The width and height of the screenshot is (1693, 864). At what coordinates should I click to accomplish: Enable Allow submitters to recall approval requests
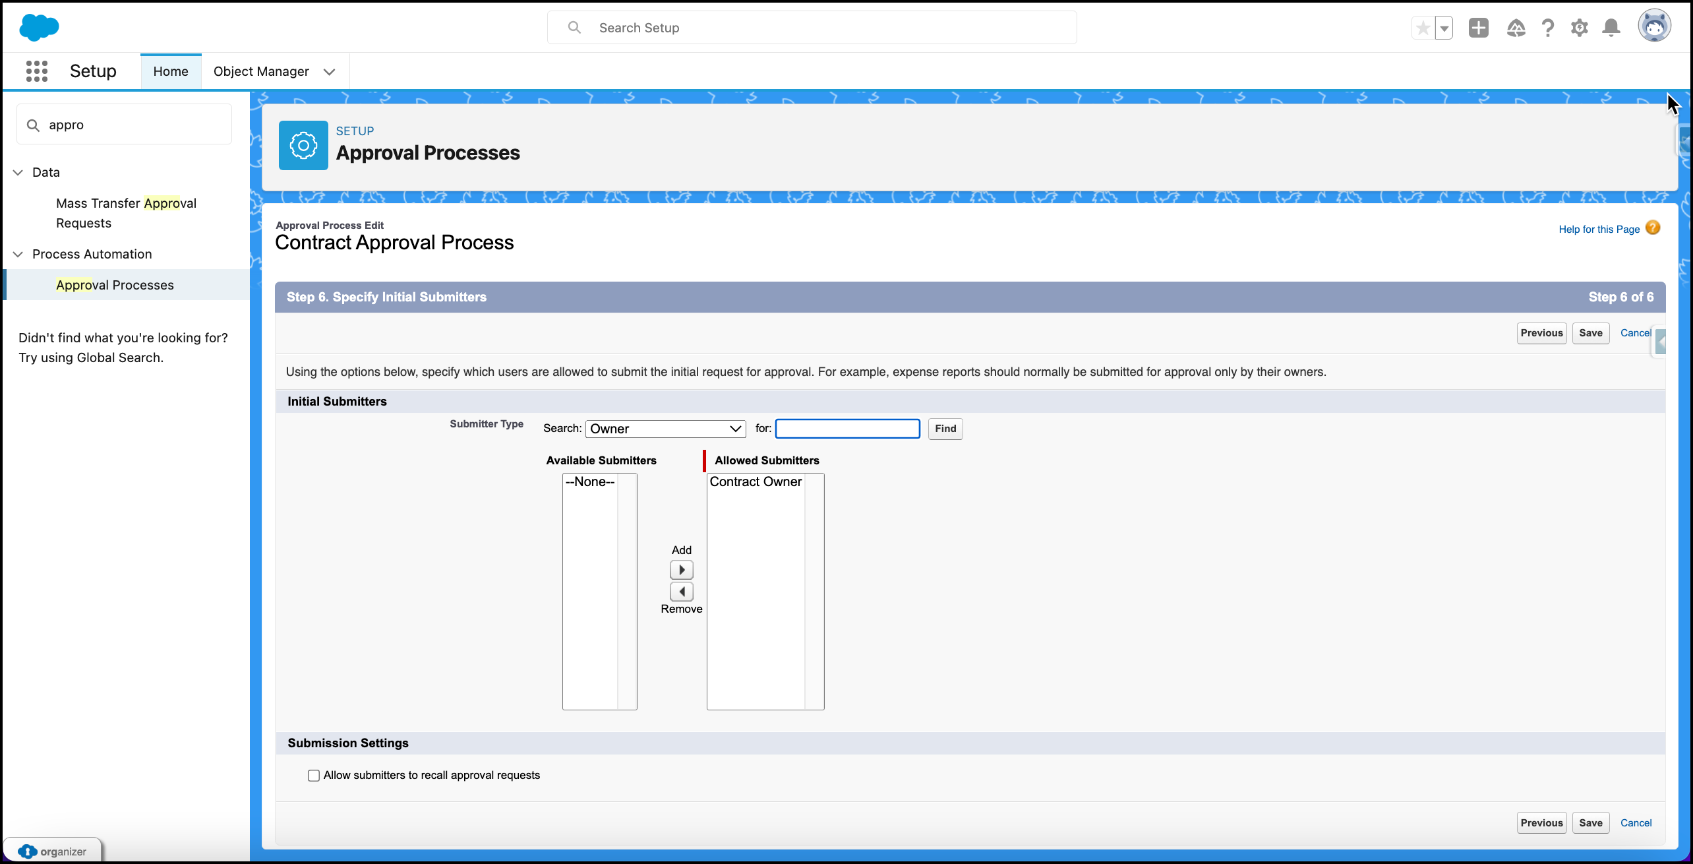314,776
